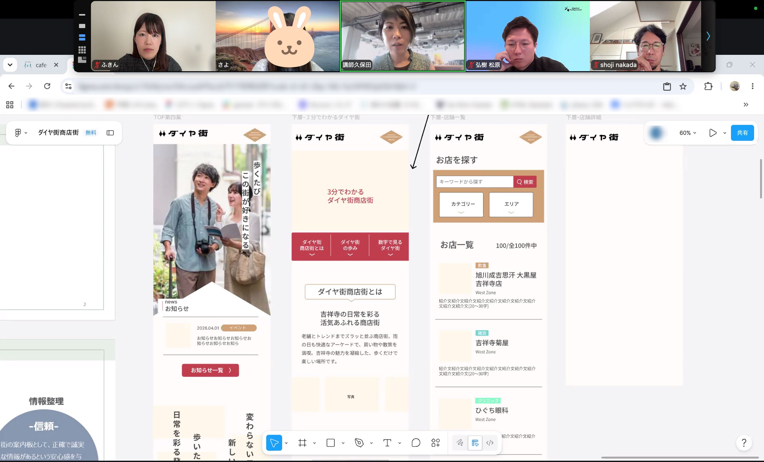The width and height of the screenshot is (764, 462).
Task: Switch Zoom to single speaker view
Action: click(82, 26)
